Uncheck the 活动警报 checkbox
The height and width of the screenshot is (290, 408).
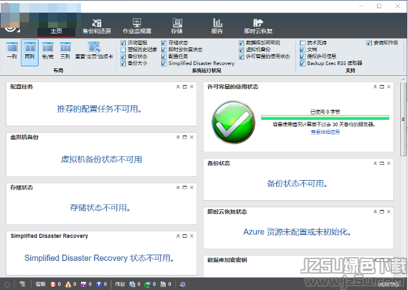[x=123, y=43]
